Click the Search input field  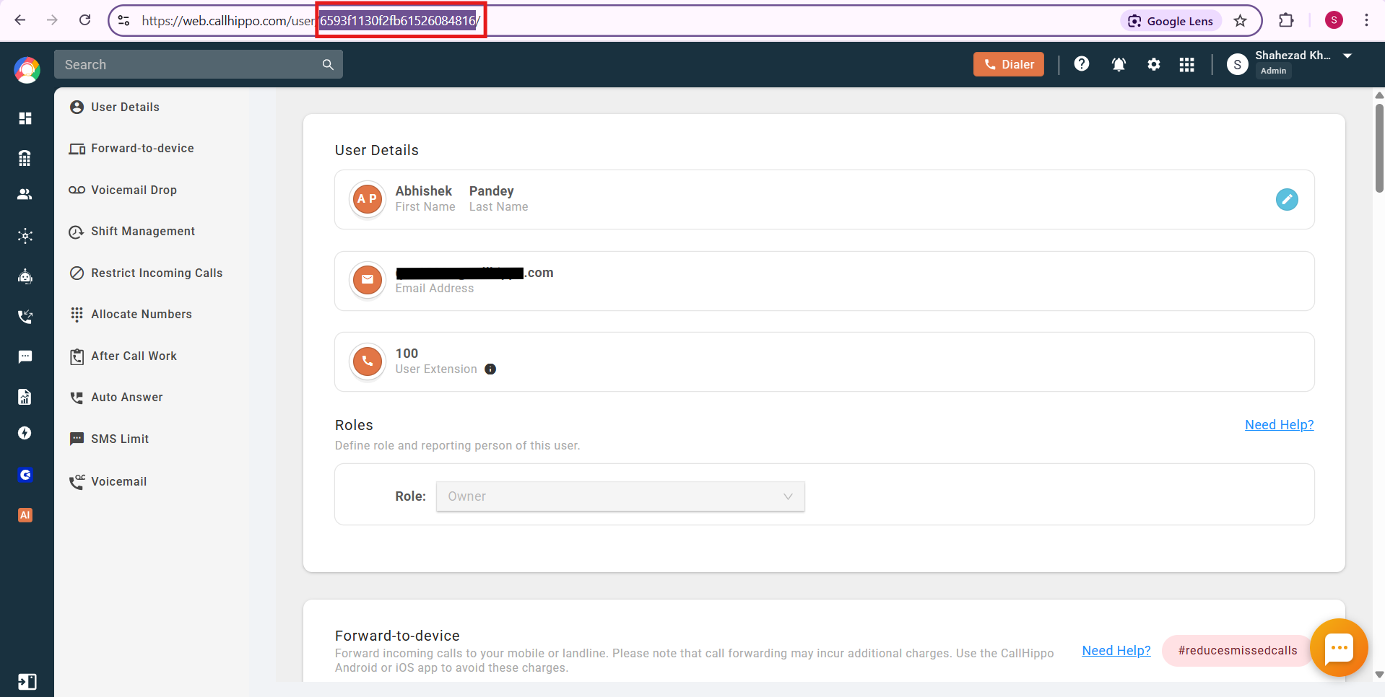pyautogui.click(x=199, y=65)
